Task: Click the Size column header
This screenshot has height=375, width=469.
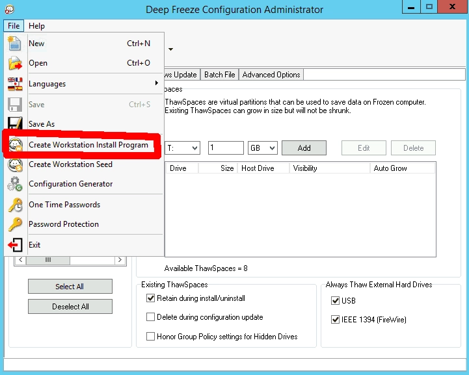Action: (x=218, y=168)
